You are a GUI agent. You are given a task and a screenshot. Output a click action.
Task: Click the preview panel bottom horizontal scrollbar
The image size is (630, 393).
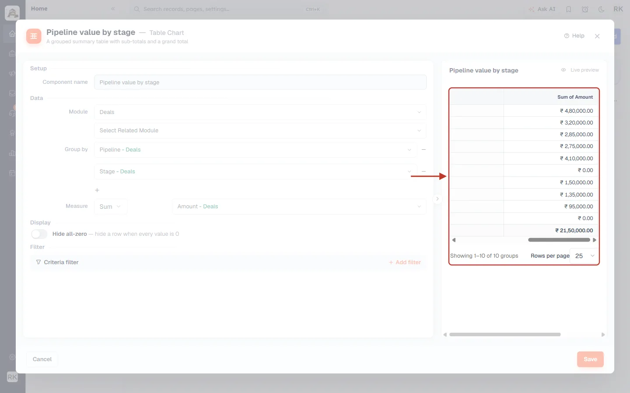(505, 334)
